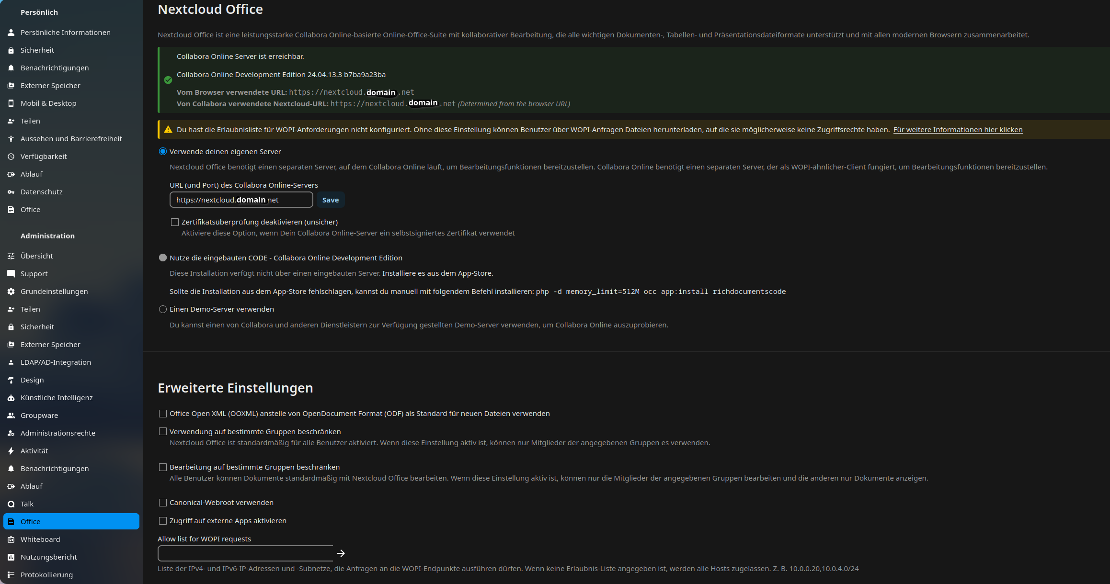Click the Design paint roller icon
This screenshot has width=1110, height=584.
tap(11, 380)
